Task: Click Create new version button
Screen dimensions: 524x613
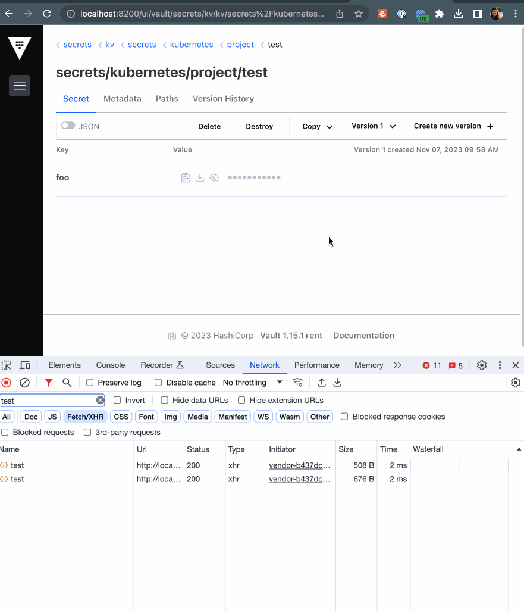Action: pyautogui.click(x=454, y=126)
